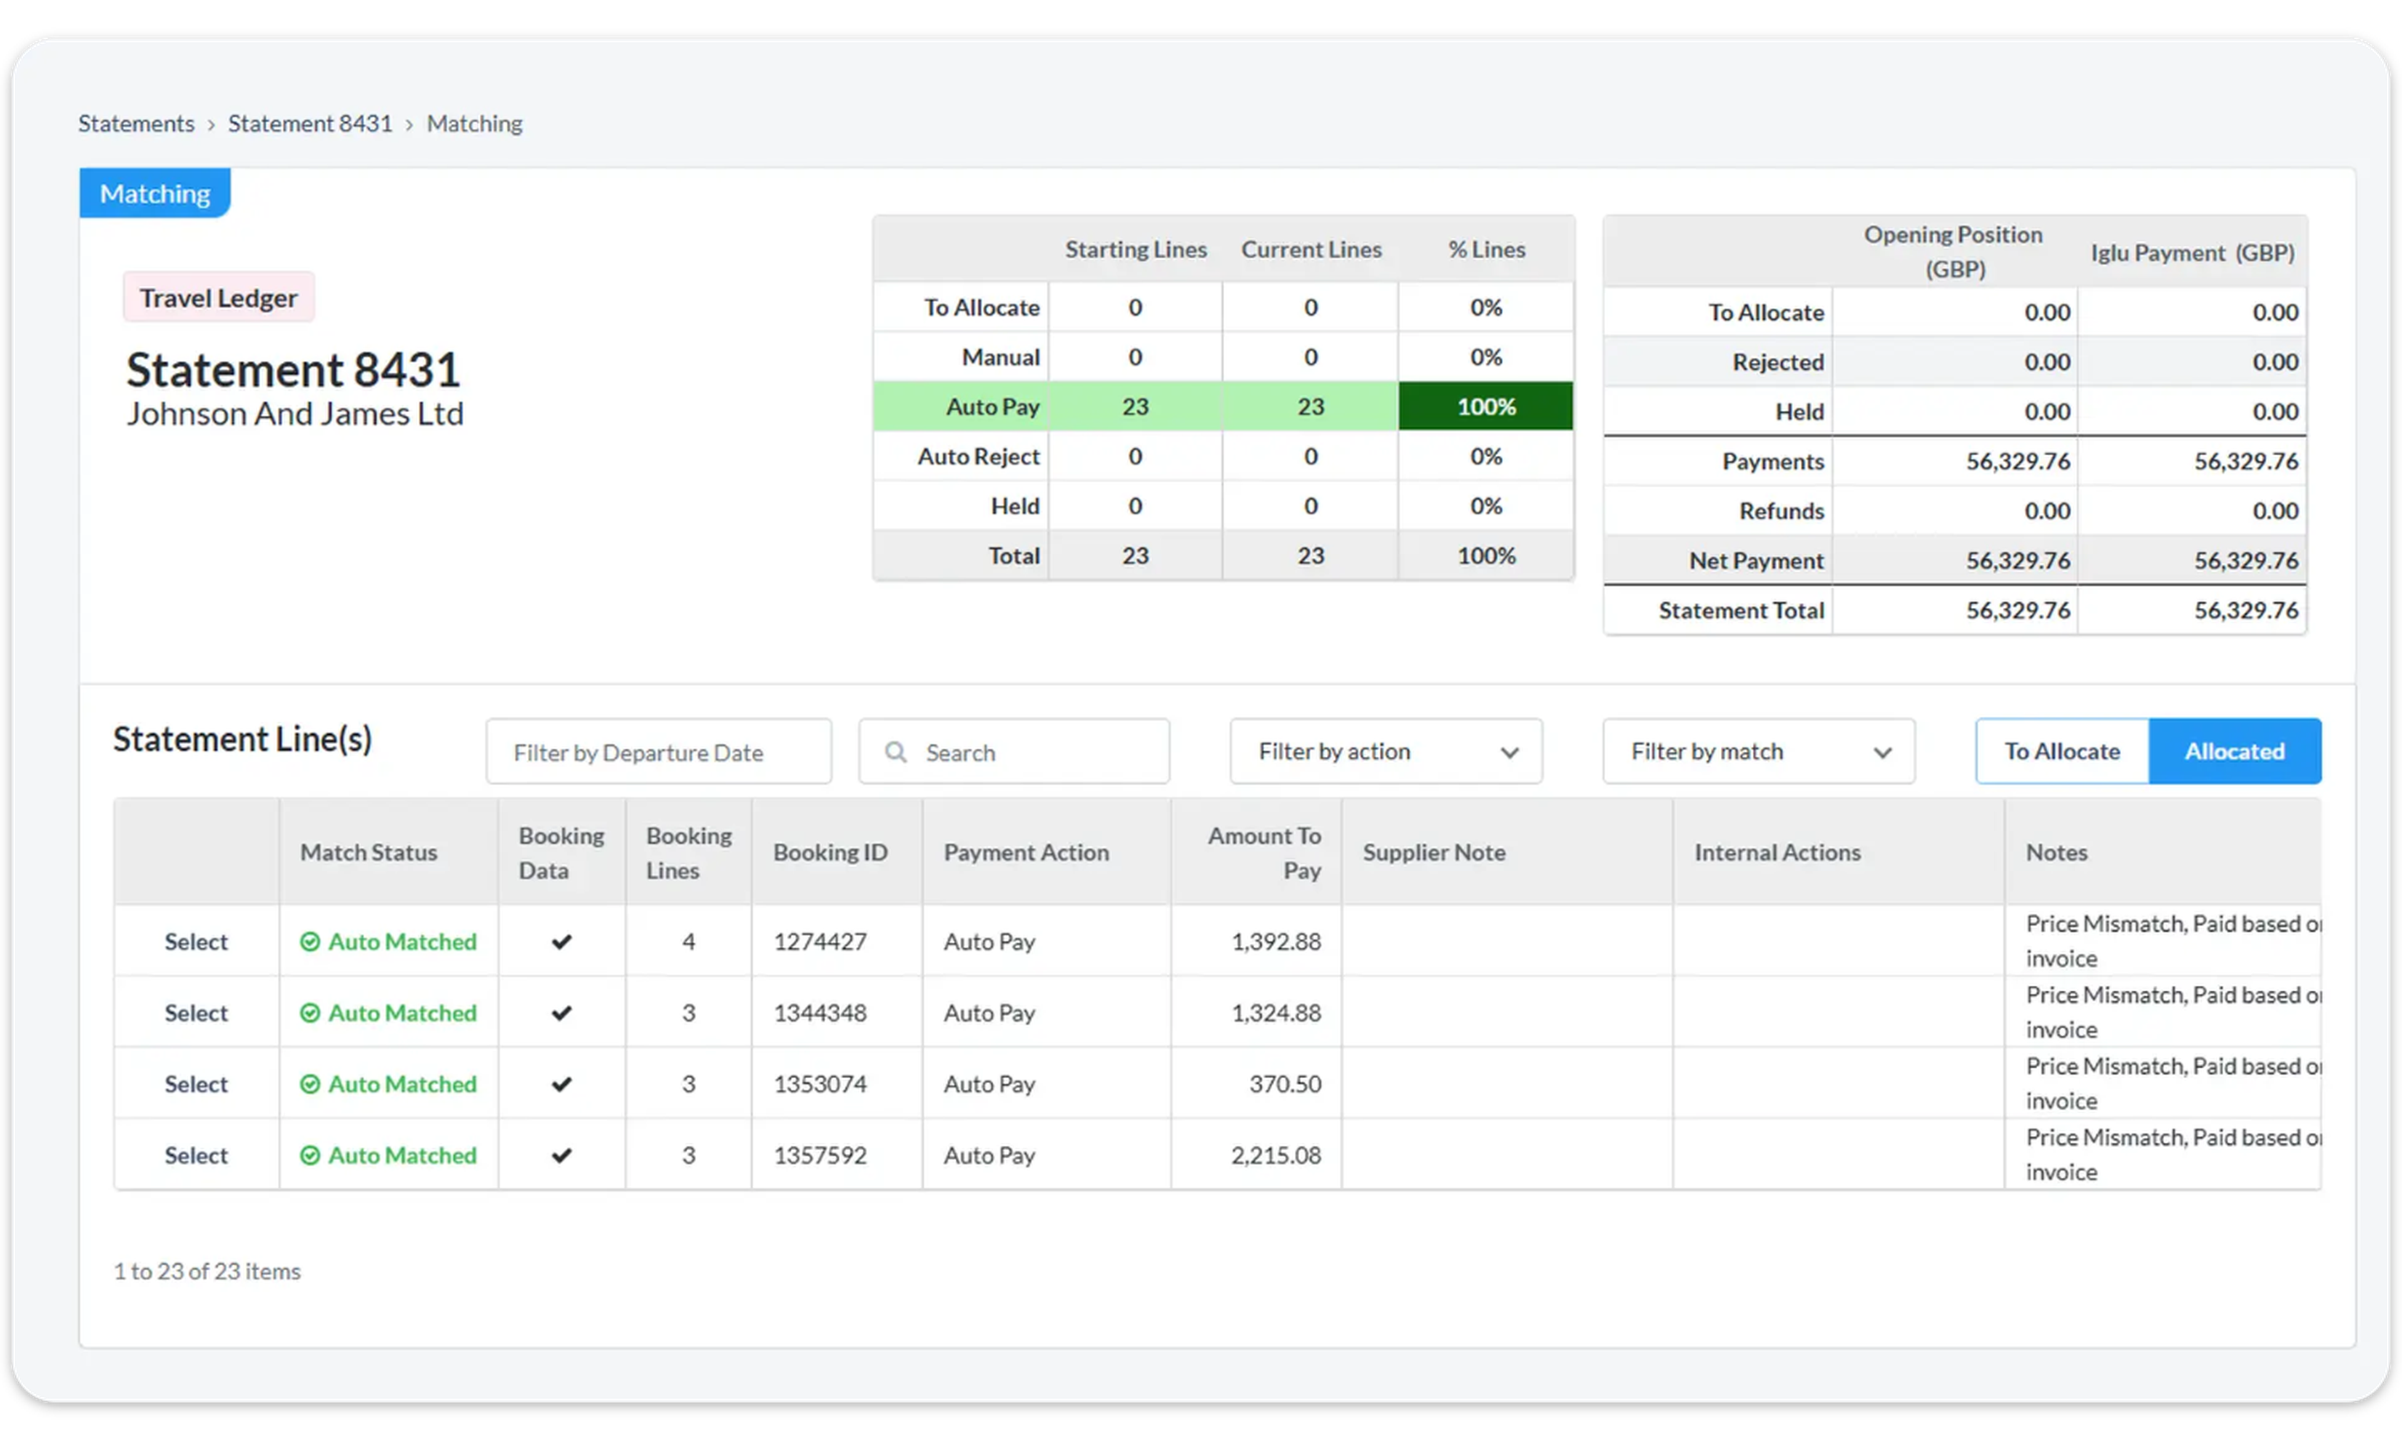This screenshot has height=1441, width=2402.
Task: Click Auto Matched icon for booking 1357592
Action: pyautogui.click(x=310, y=1156)
